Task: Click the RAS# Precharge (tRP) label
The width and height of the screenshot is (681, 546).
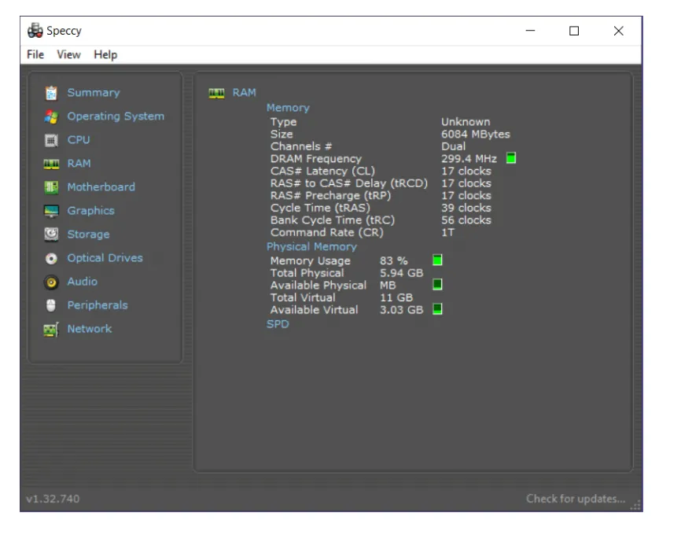Action: point(330,195)
